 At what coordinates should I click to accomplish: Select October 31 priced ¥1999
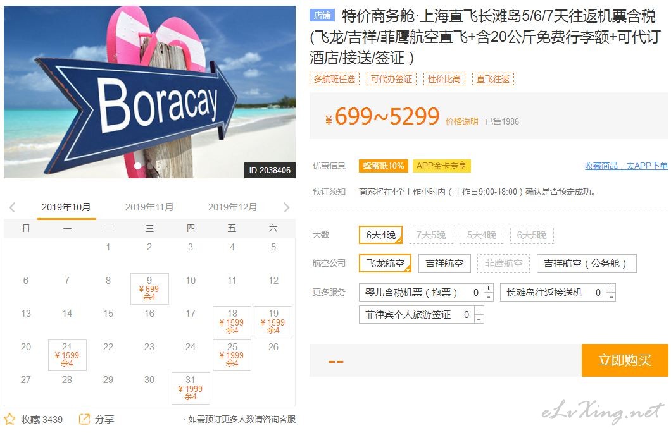pyautogui.click(x=191, y=388)
